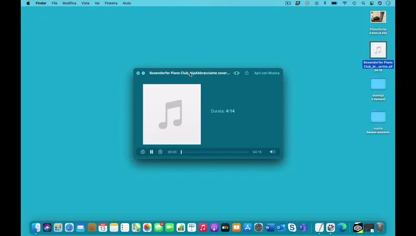The image size is (416, 236).
Task: Open Mail from the Dock
Action: 80,228
